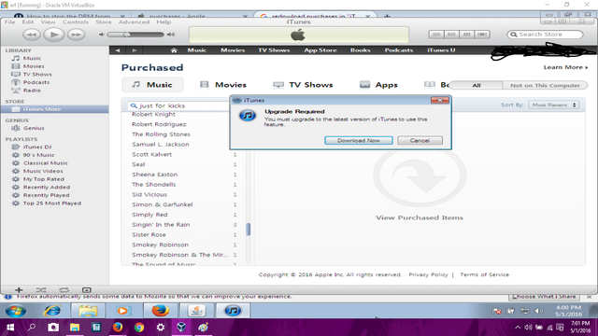The width and height of the screenshot is (598, 336).
Task: Select iTunes Store in the sidebar
Action: [54, 109]
